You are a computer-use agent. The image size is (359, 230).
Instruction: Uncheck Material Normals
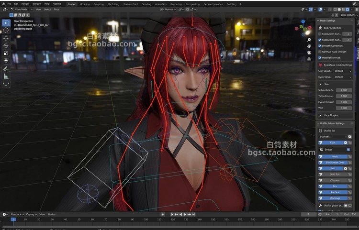320,57
